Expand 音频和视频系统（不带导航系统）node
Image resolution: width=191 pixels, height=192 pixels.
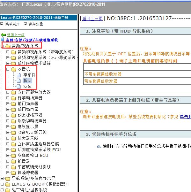pos(8,58)
